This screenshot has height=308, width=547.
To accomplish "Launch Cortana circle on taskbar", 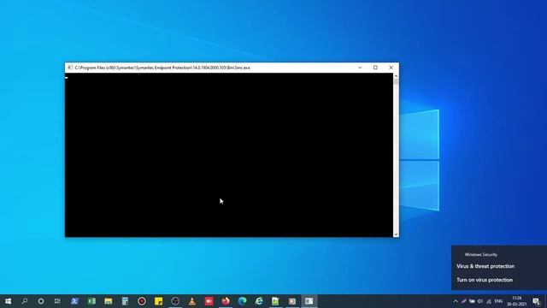I will [x=41, y=301].
